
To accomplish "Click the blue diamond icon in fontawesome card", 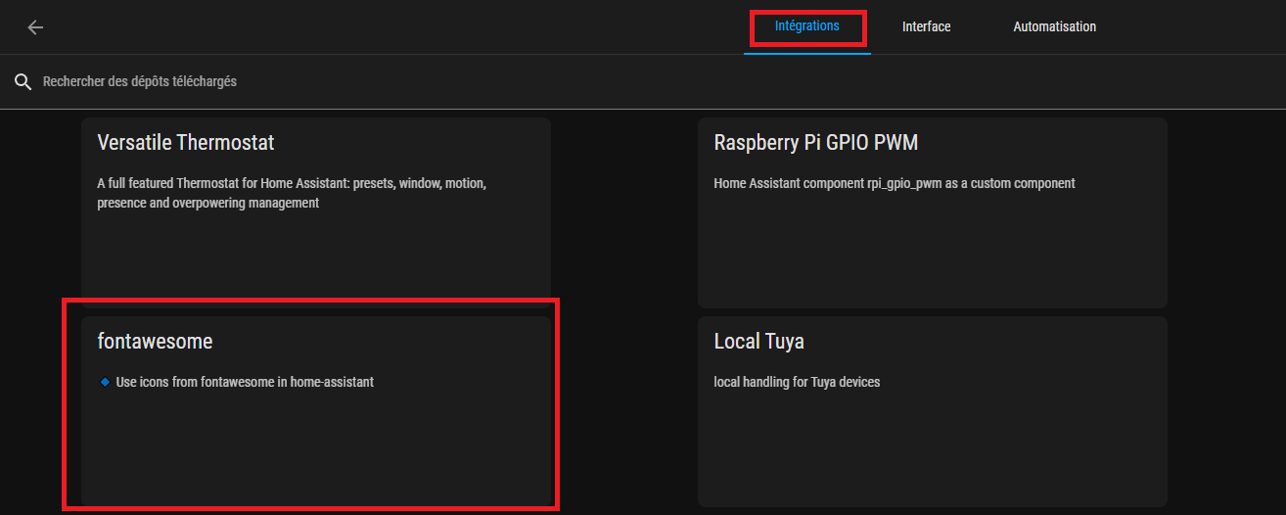I will pos(105,382).
